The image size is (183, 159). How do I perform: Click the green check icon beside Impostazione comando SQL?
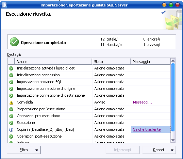tap(11, 82)
